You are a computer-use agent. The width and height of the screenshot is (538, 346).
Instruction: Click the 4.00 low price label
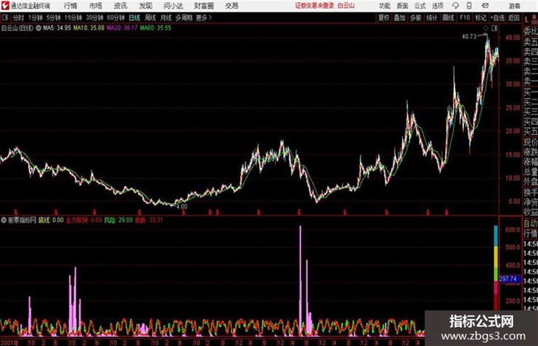pyautogui.click(x=182, y=207)
